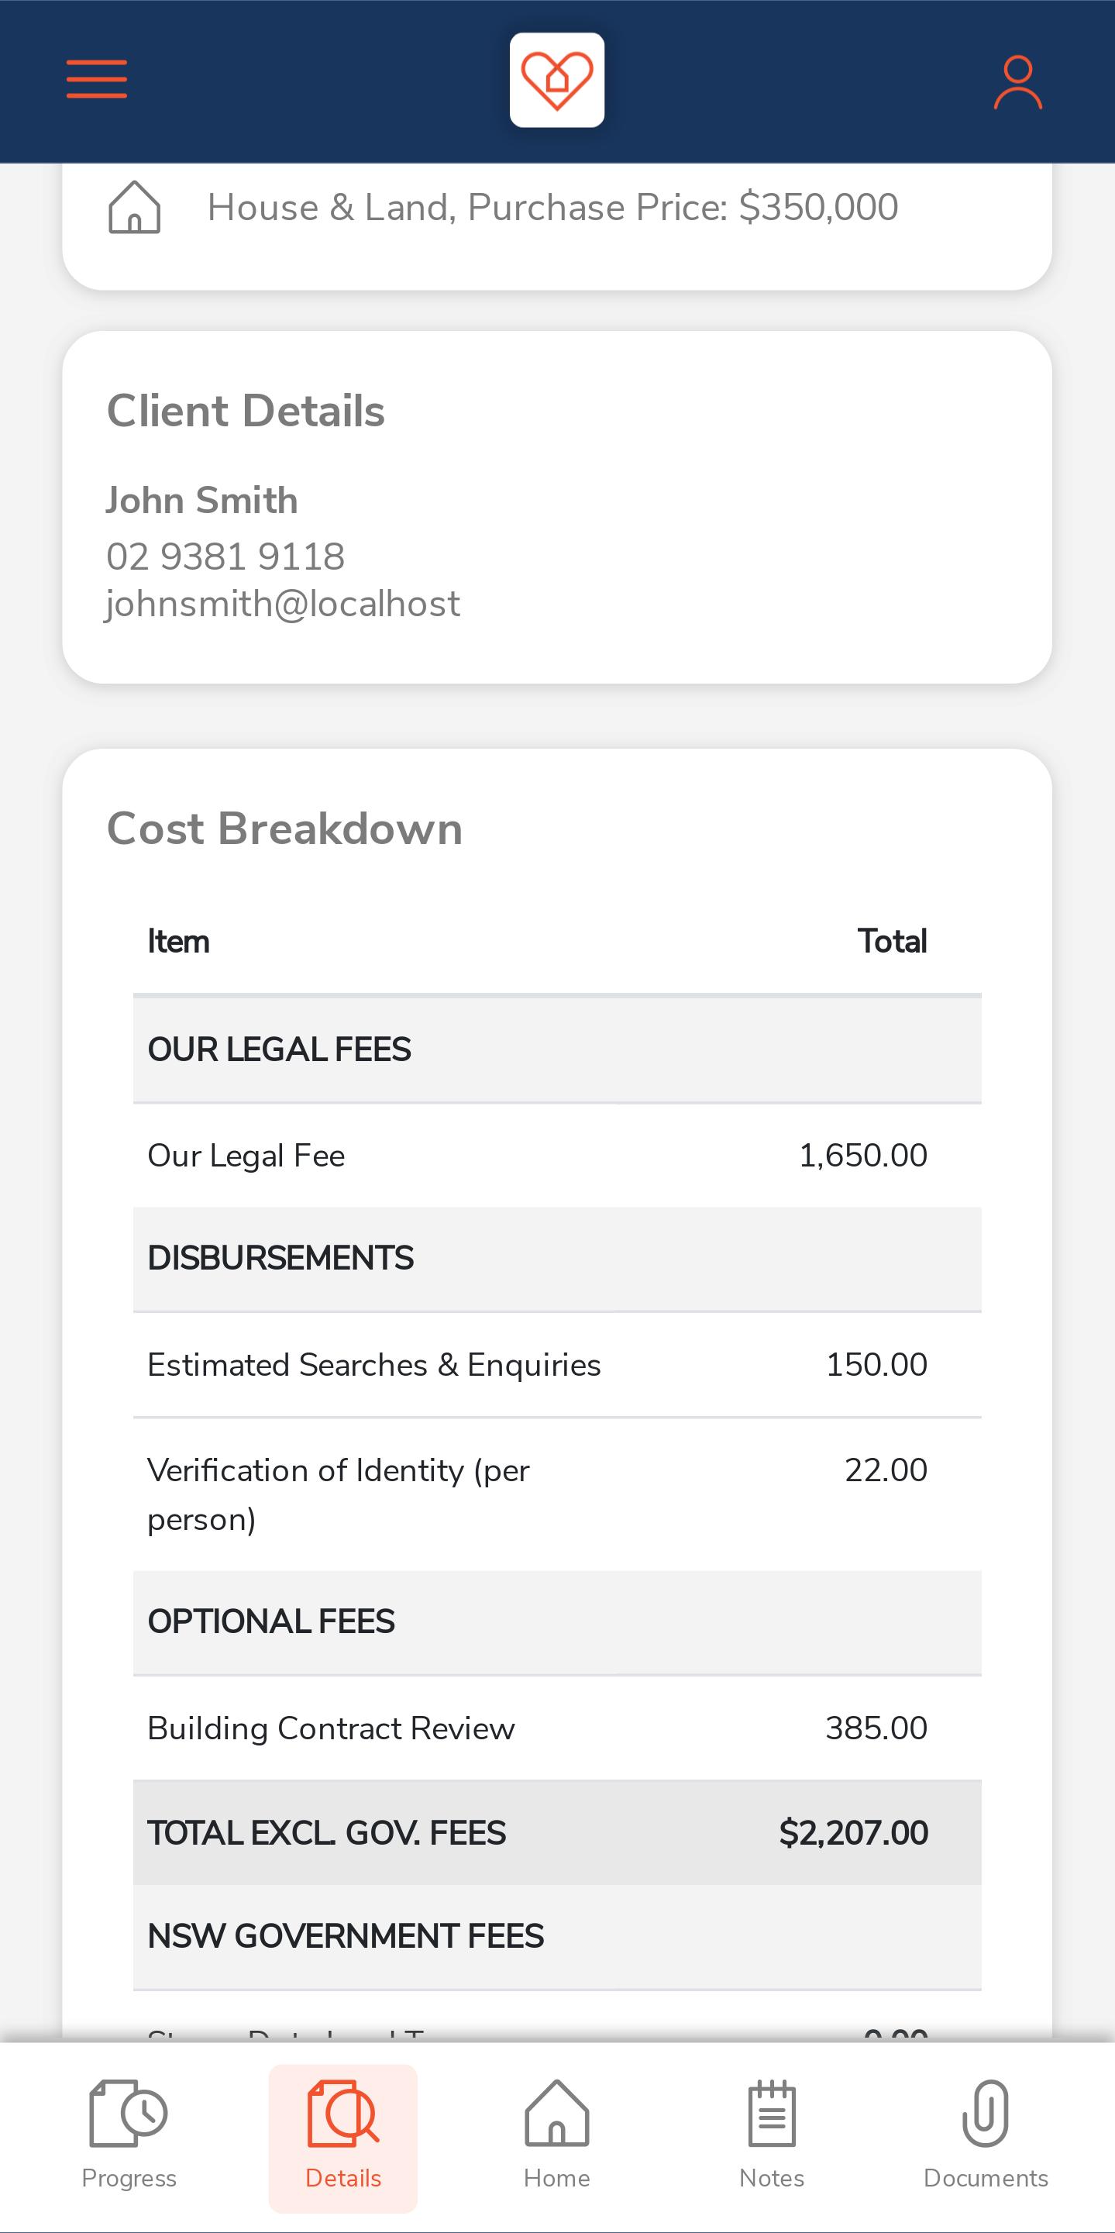Open the Progress tab icon
Screen dimensions: 1115x2233
click(128, 2114)
